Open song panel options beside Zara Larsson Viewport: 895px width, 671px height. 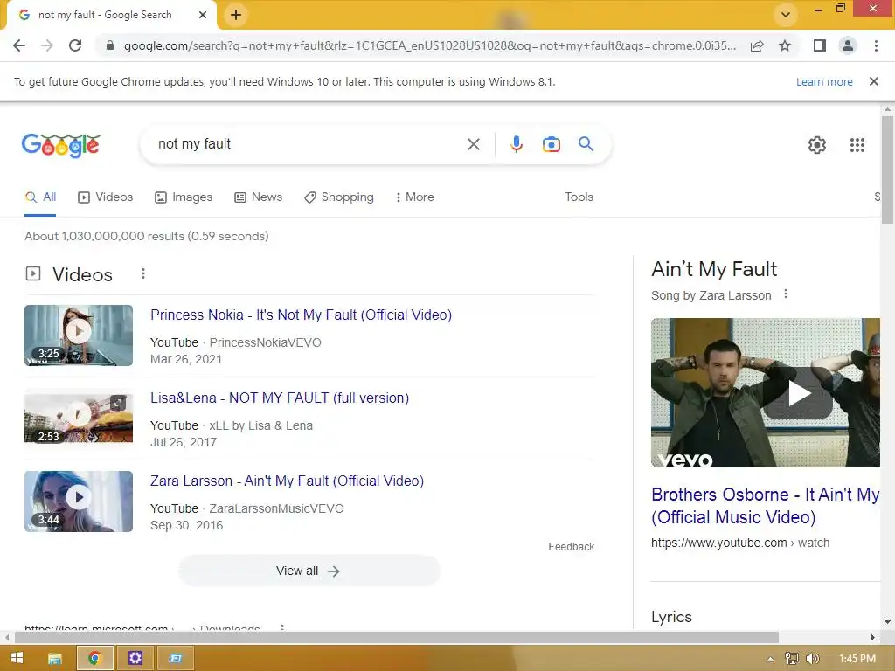coord(786,294)
